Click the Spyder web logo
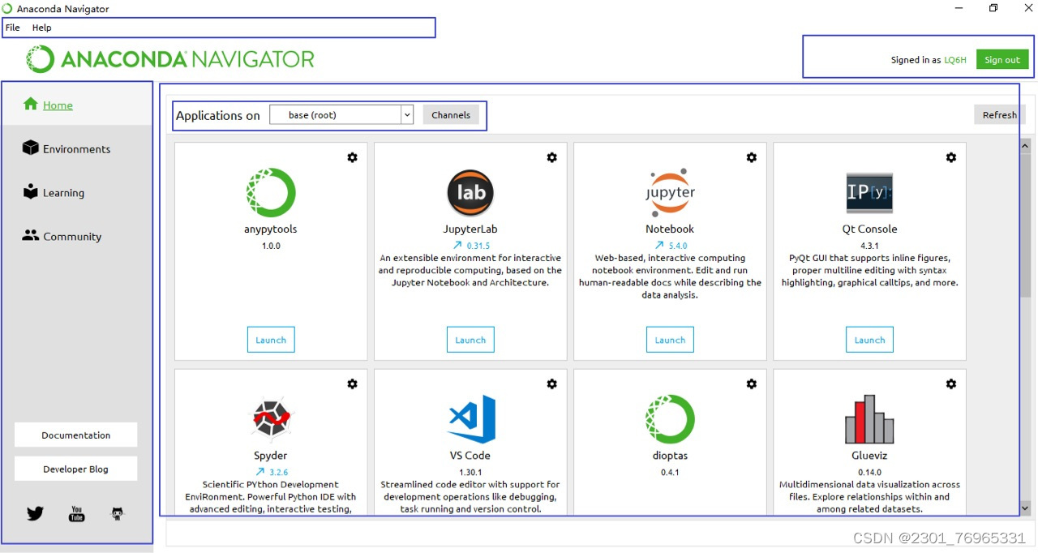The image size is (1038, 553). click(x=271, y=419)
